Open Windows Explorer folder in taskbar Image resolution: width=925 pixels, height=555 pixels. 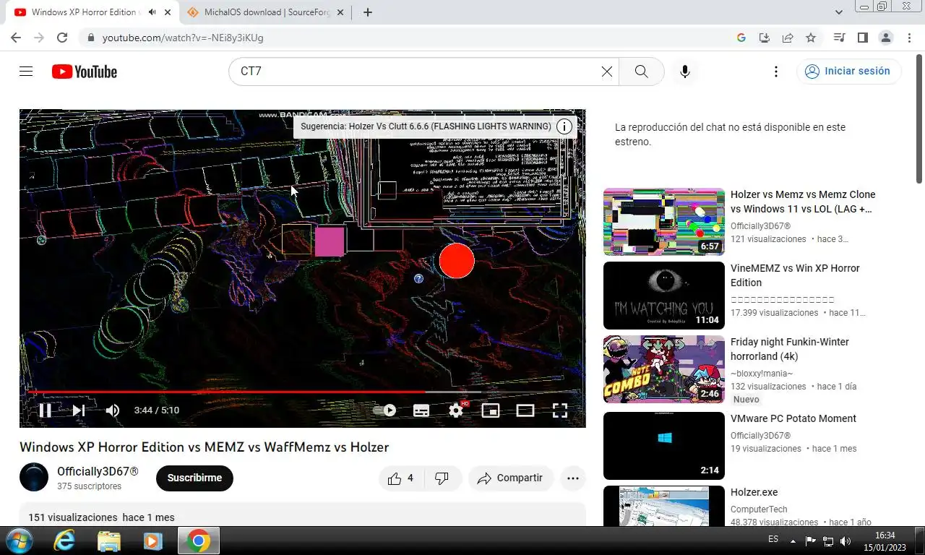(109, 541)
